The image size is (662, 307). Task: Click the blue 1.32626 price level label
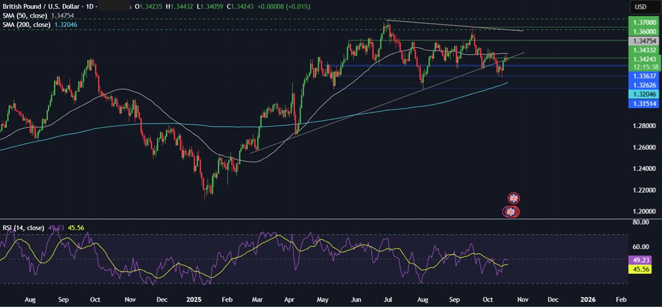643,85
